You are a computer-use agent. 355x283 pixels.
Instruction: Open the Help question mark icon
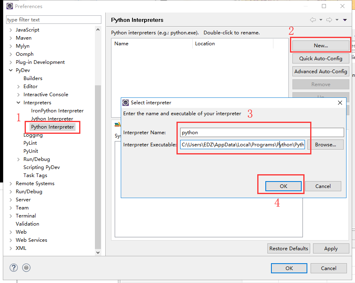[x=13, y=268]
